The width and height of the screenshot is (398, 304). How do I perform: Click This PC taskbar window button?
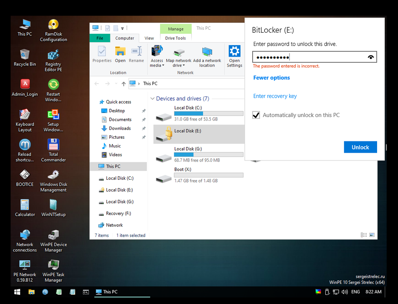(x=123, y=292)
